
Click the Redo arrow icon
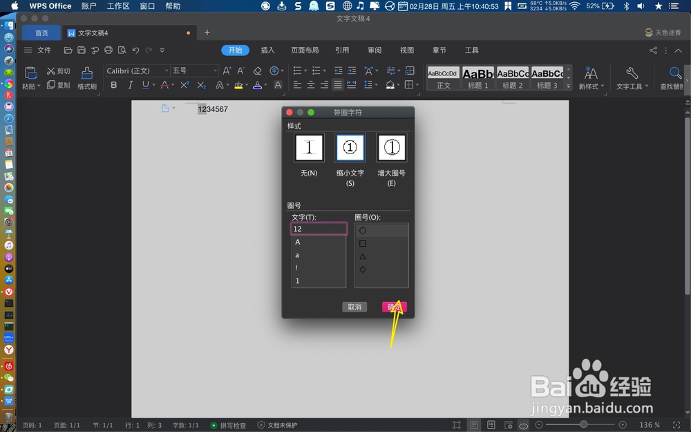pos(149,50)
